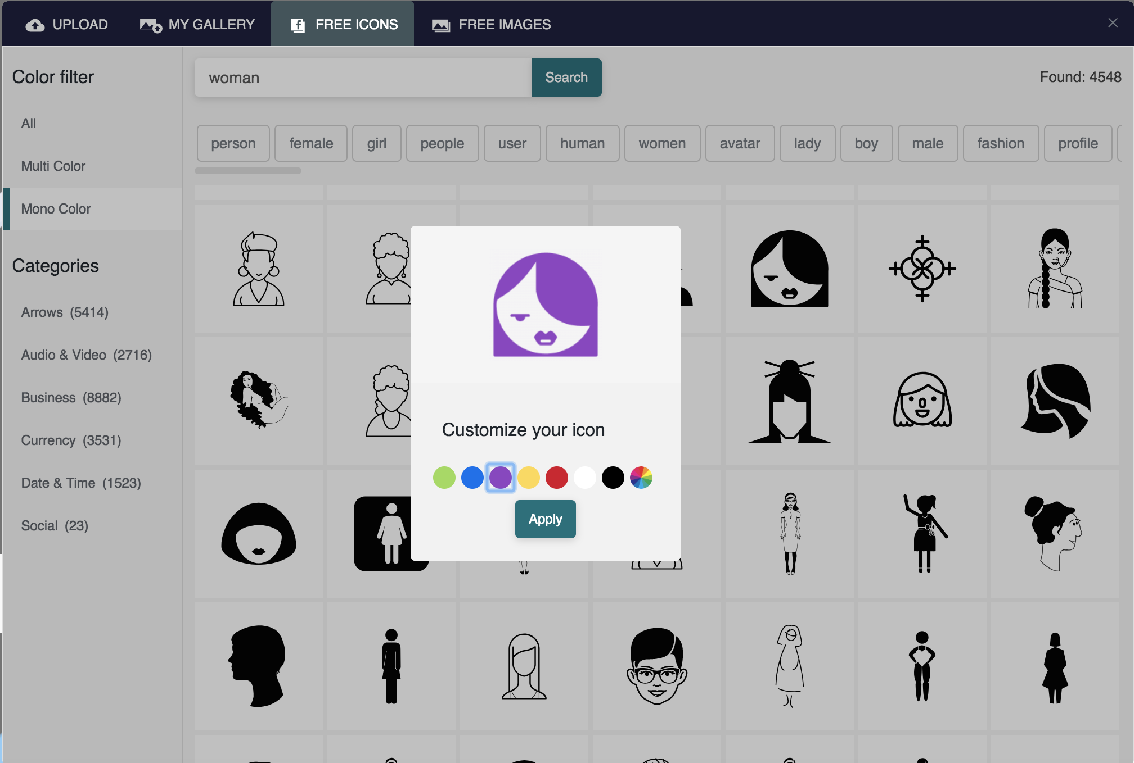Choose the black color swatch
1134x763 pixels.
coord(613,478)
